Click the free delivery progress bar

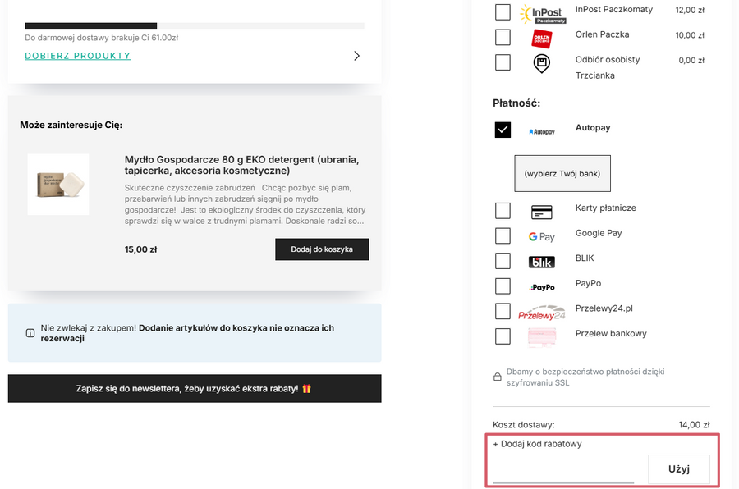195,25
